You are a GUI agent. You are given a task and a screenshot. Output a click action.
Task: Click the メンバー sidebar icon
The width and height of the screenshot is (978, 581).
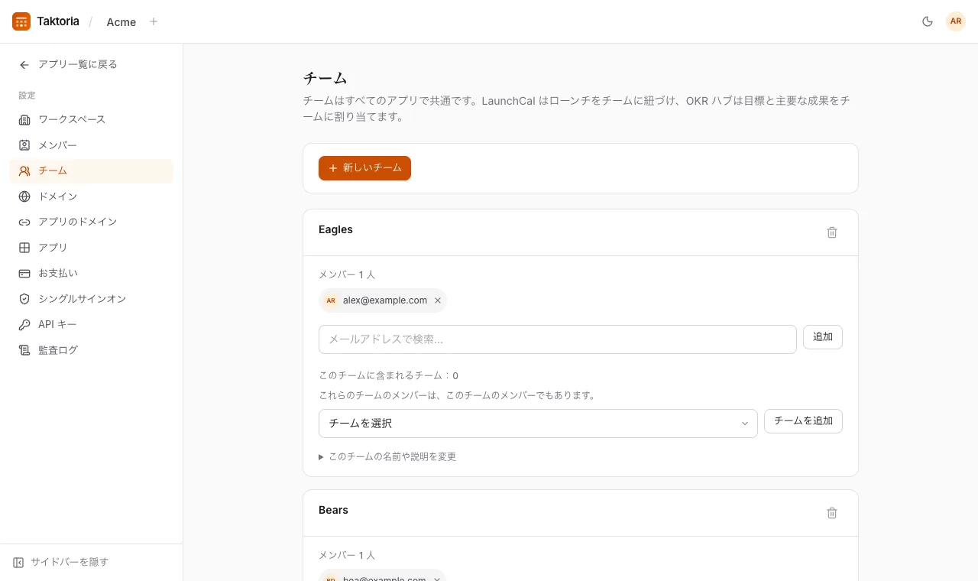24,145
